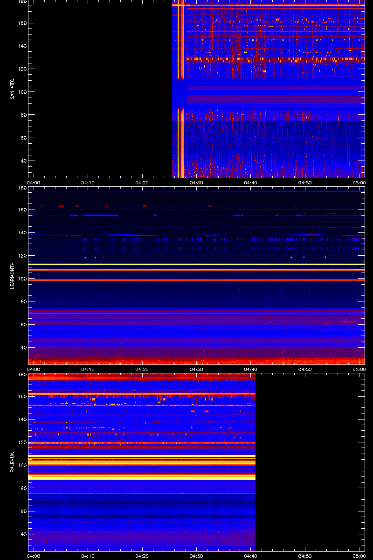Click 160 frequency tick on San Vito axis
The width and height of the screenshot is (373, 560).
21,23
